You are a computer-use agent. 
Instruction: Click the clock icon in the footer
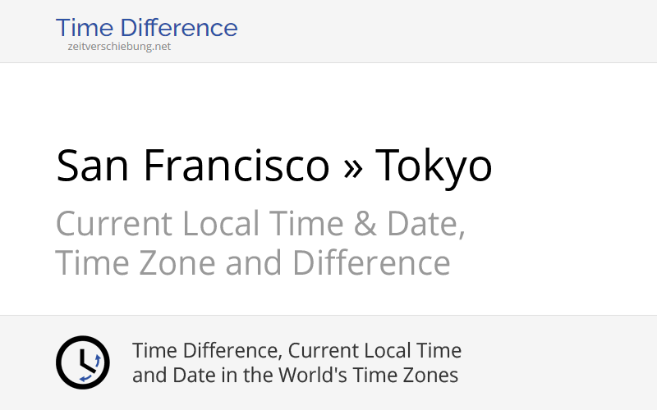click(82, 362)
